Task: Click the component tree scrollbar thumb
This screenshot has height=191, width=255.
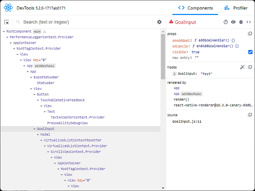Action: tap(163, 56)
